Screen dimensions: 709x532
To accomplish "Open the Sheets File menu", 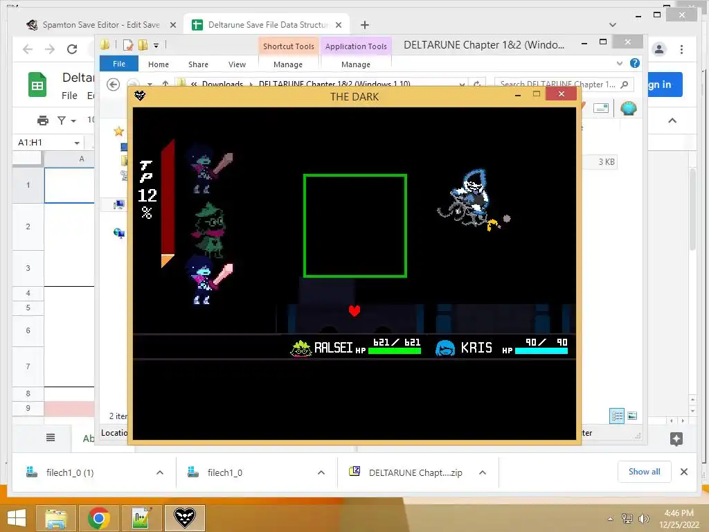I will click(x=69, y=96).
